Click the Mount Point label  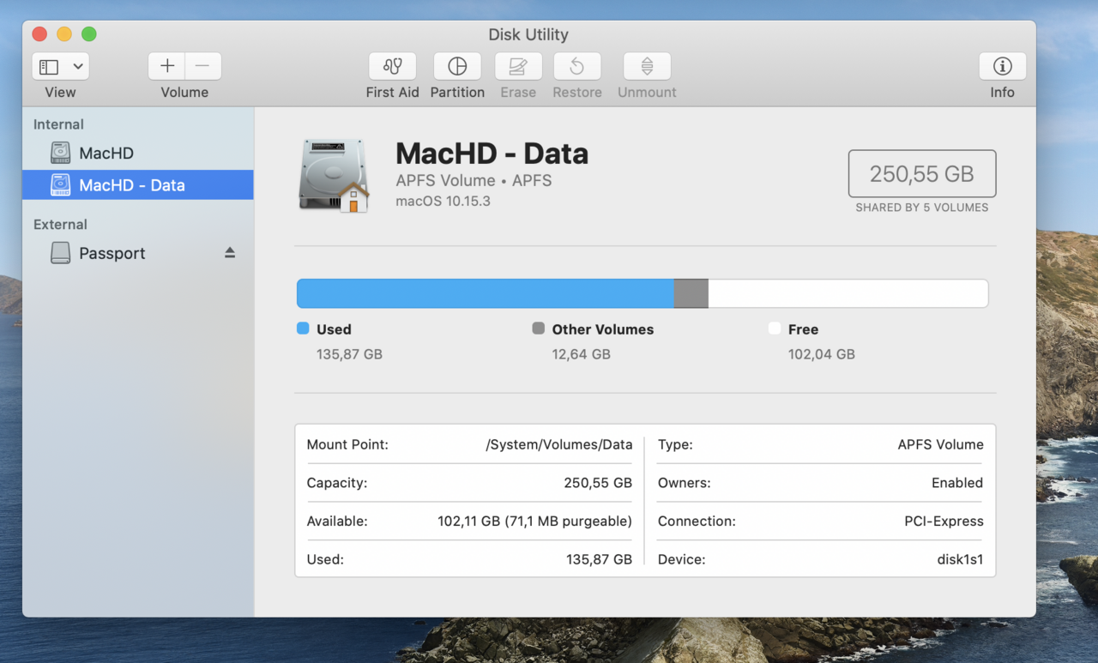tap(347, 444)
